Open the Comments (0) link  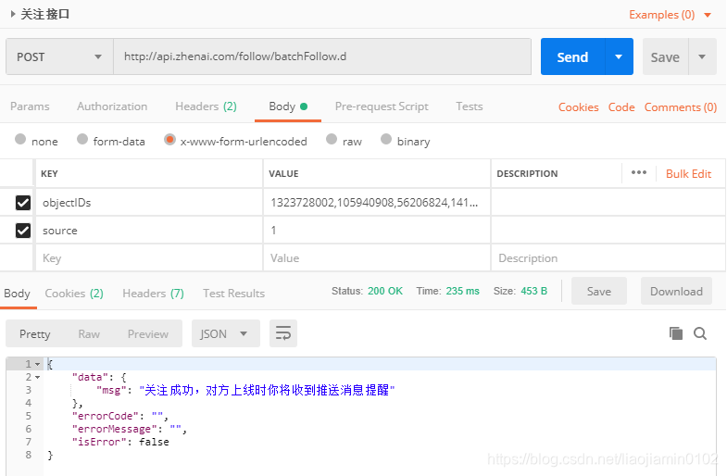pyautogui.click(x=681, y=107)
